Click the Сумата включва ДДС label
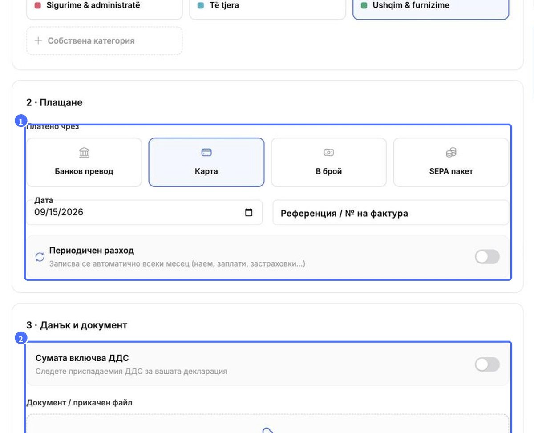 pos(82,358)
